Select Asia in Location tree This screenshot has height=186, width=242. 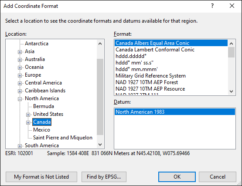pos(30,51)
